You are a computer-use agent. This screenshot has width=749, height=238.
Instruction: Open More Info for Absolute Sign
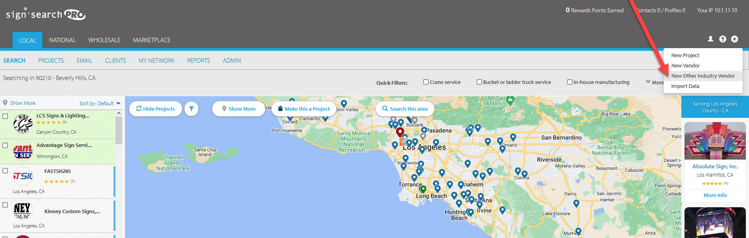(715, 195)
